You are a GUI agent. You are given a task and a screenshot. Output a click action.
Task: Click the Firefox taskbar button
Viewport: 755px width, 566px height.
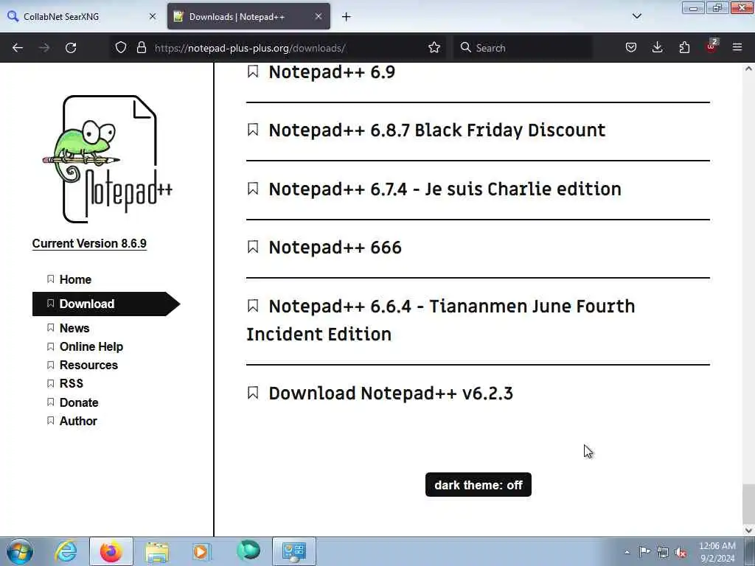(x=111, y=551)
